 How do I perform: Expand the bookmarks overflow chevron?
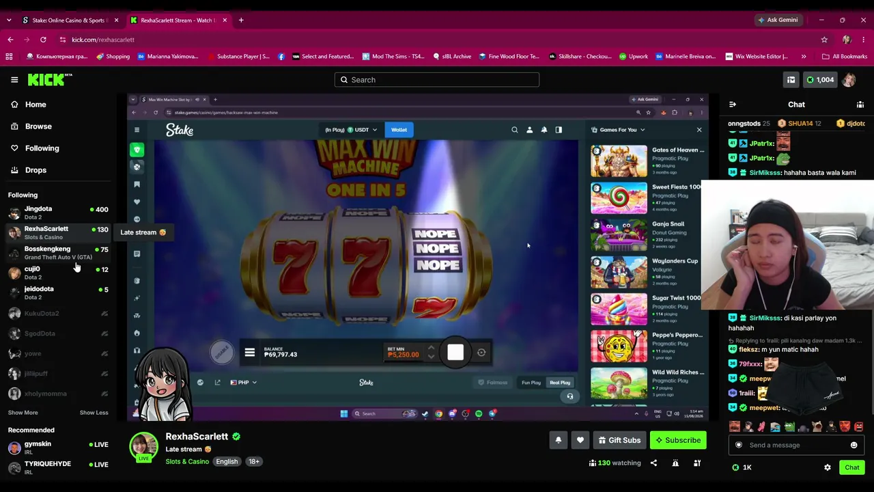click(804, 57)
